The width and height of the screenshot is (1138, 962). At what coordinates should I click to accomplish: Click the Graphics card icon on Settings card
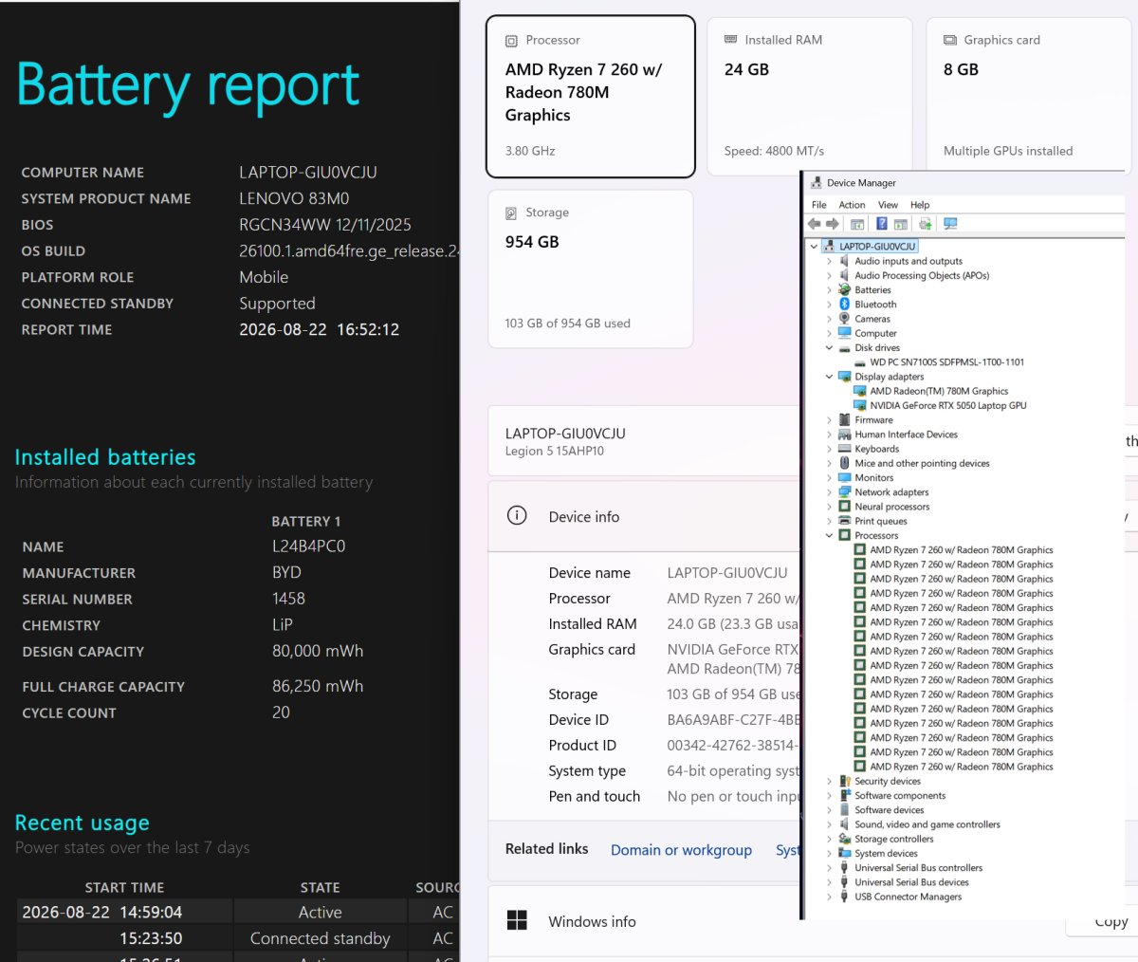coord(950,40)
